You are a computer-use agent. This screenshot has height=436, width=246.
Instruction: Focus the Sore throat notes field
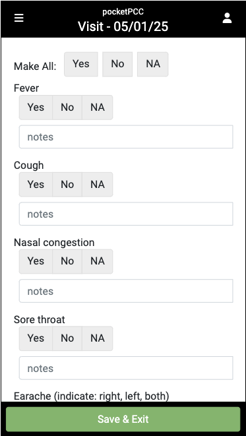(x=126, y=368)
